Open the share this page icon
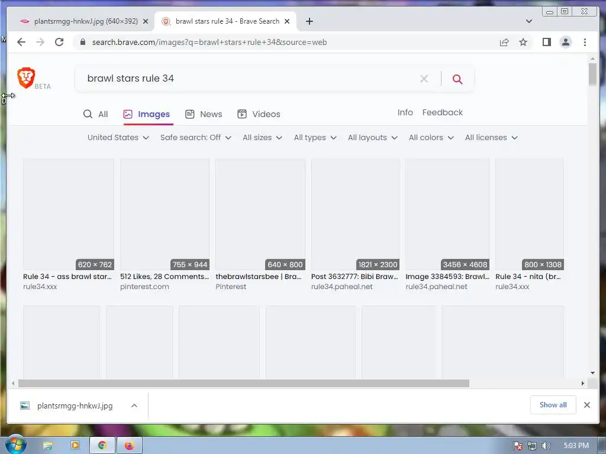 point(504,42)
